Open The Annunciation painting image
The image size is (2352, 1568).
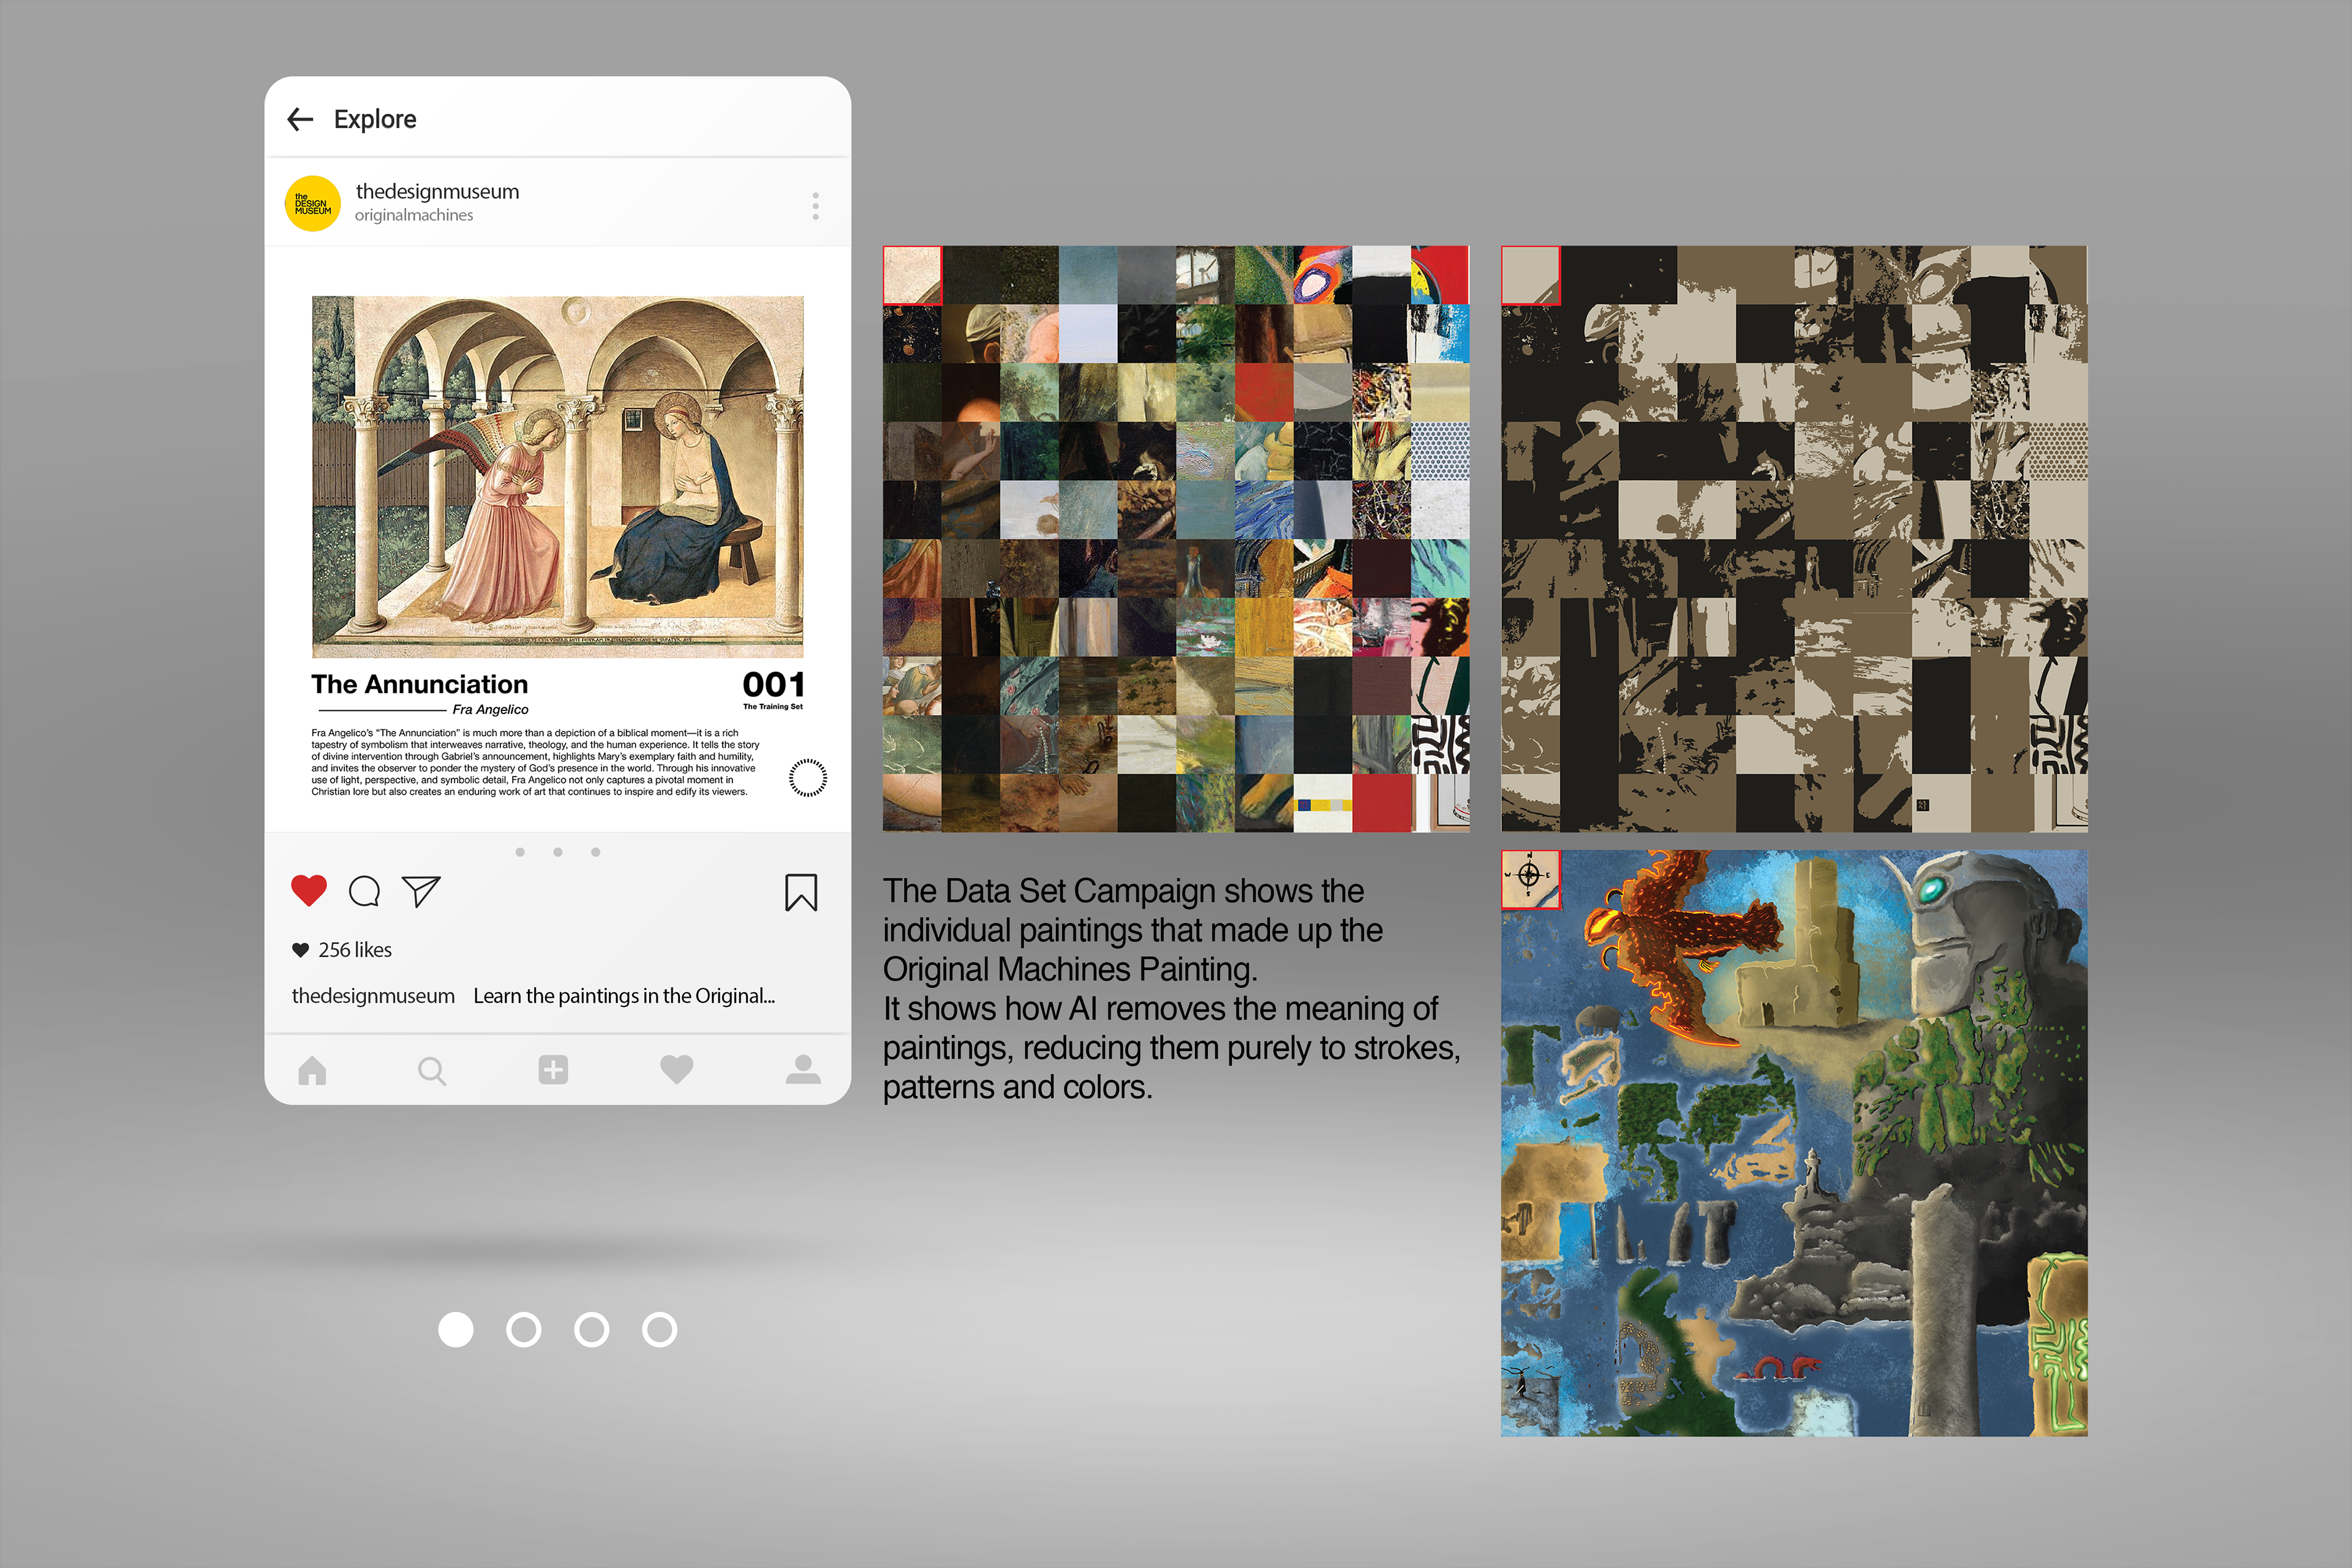[x=557, y=476]
